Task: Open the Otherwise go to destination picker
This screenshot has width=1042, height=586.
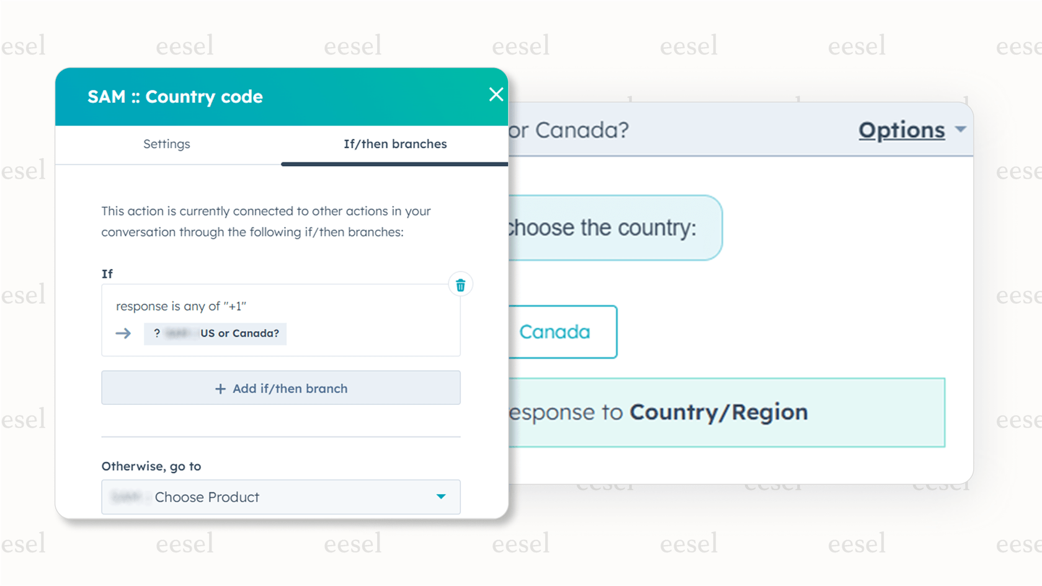Action: [x=280, y=497]
